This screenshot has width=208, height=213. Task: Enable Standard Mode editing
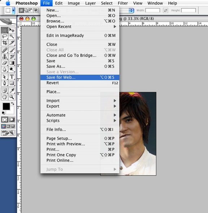5,120
